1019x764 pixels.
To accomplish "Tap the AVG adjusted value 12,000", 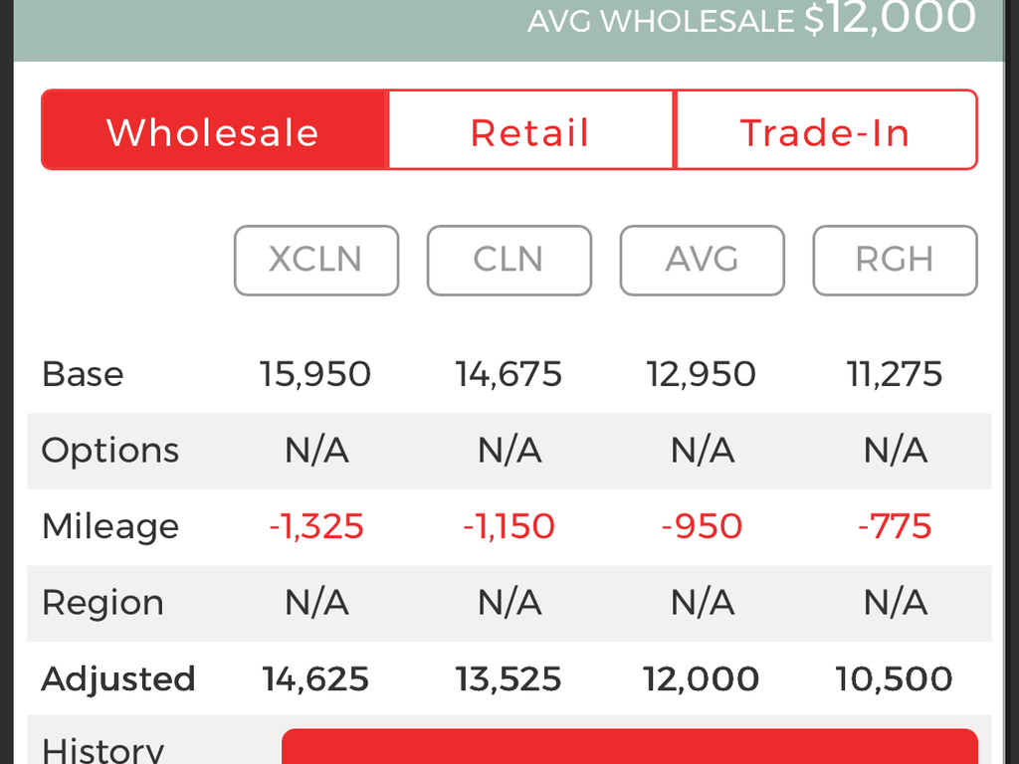I will tap(702, 678).
